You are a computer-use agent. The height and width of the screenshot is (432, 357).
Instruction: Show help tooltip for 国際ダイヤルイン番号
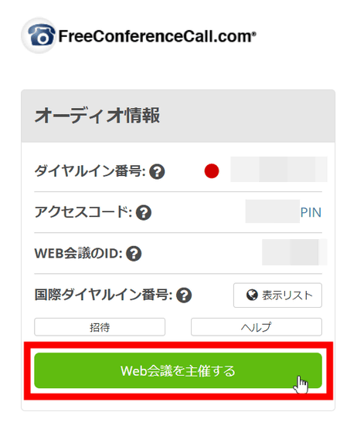pyautogui.click(x=184, y=295)
